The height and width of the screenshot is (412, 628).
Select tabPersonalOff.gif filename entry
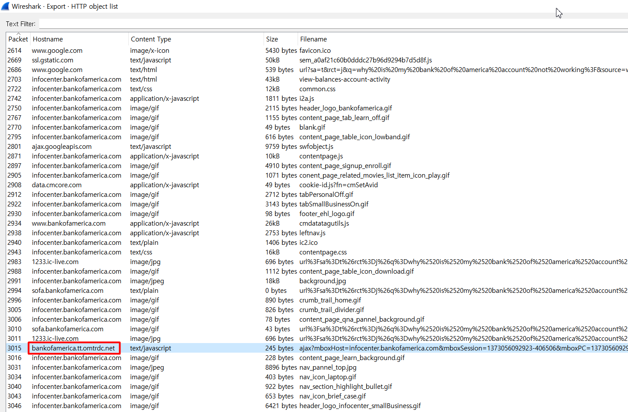tap(326, 195)
